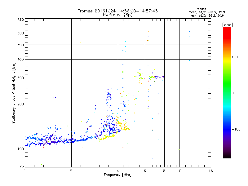The height and width of the screenshot is (186, 248).
Task: Click the plot title "Tromsø 20161024 14:56:00-14:57:43"
Action: click(x=117, y=11)
